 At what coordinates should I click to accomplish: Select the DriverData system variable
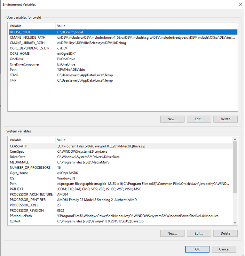121,157
